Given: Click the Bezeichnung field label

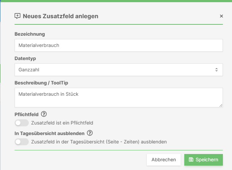Looking at the screenshot, I should click(30, 34).
